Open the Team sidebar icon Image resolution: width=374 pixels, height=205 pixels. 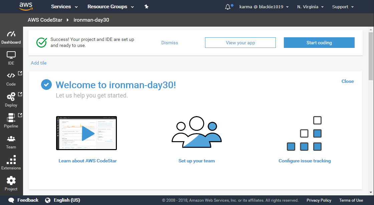pyautogui.click(x=11, y=139)
